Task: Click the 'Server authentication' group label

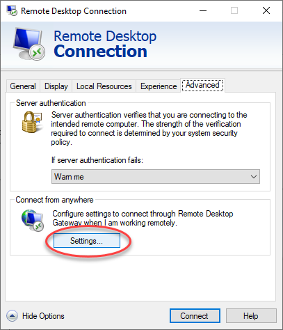Action: click(x=51, y=103)
